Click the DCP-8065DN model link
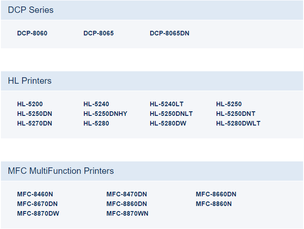Image resolution: width=304 pixels, height=229 pixels. point(170,33)
